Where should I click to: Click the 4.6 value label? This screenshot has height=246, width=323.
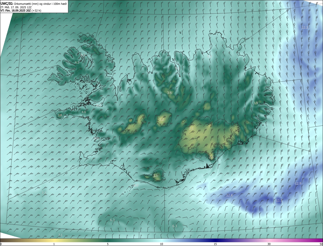(x=84, y=112)
